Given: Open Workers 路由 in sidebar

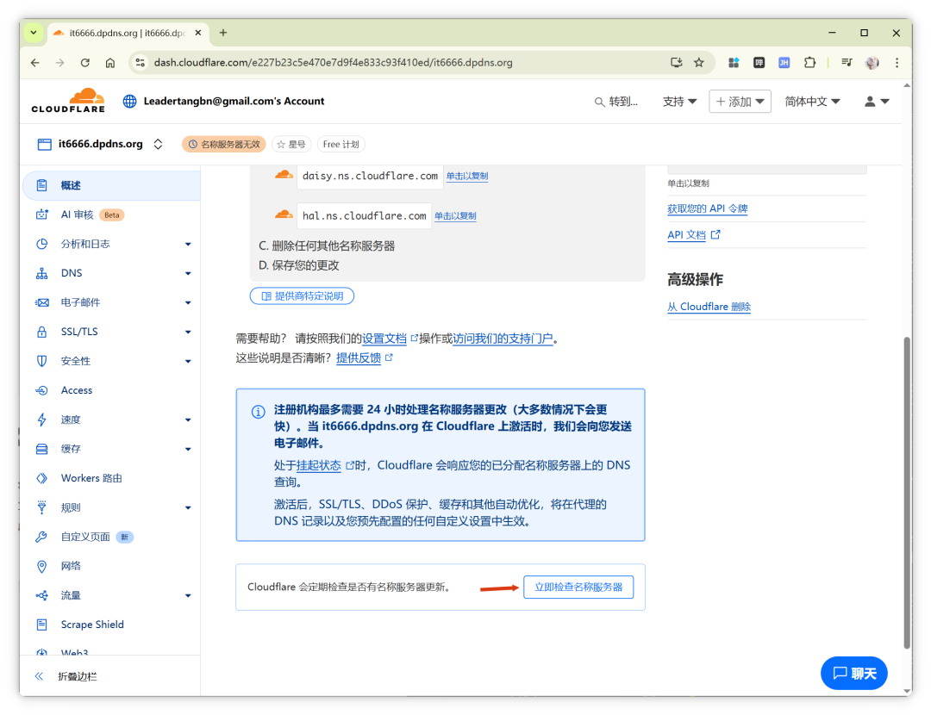Looking at the screenshot, I should [x=91, y=478].
